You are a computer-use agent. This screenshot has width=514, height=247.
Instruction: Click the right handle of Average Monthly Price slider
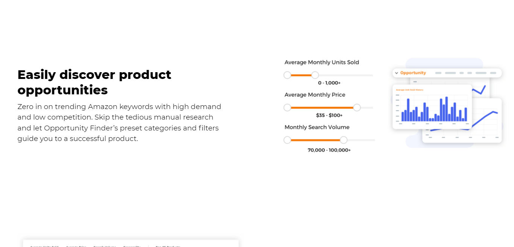coord(357,108)
